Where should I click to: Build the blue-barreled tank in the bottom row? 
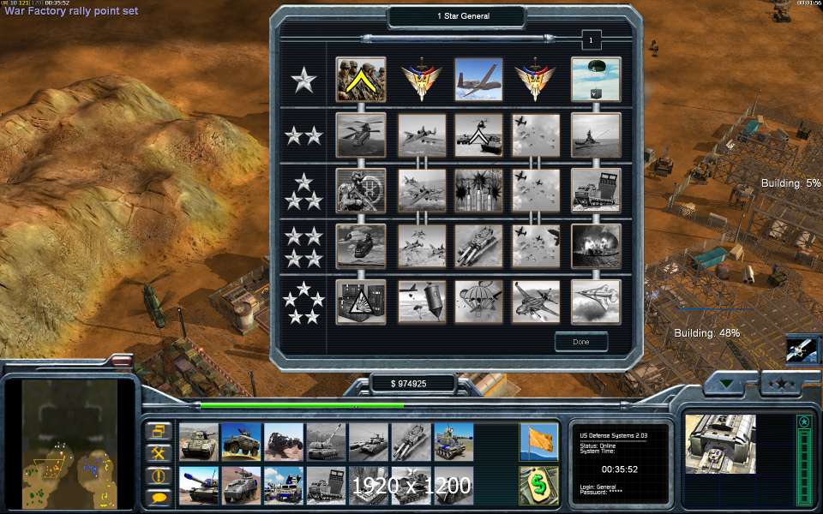pyautogui.click(x=198, y=485)
